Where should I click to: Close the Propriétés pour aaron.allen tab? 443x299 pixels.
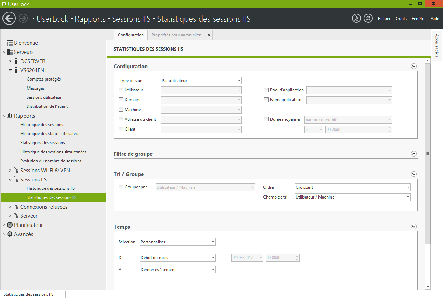209,35
